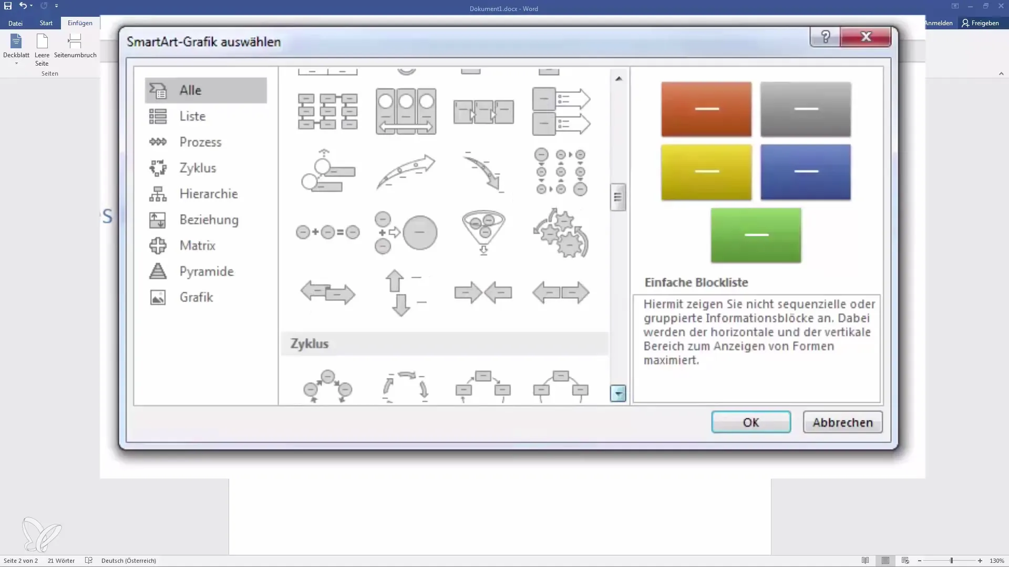Open quick access toolbar customize dropdown
Image resolution: width=1009 pixels, height=567 pixels.
[x=56, y=6]
